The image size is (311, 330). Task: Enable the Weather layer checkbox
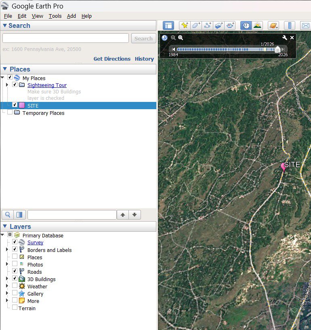click(15, 286)
